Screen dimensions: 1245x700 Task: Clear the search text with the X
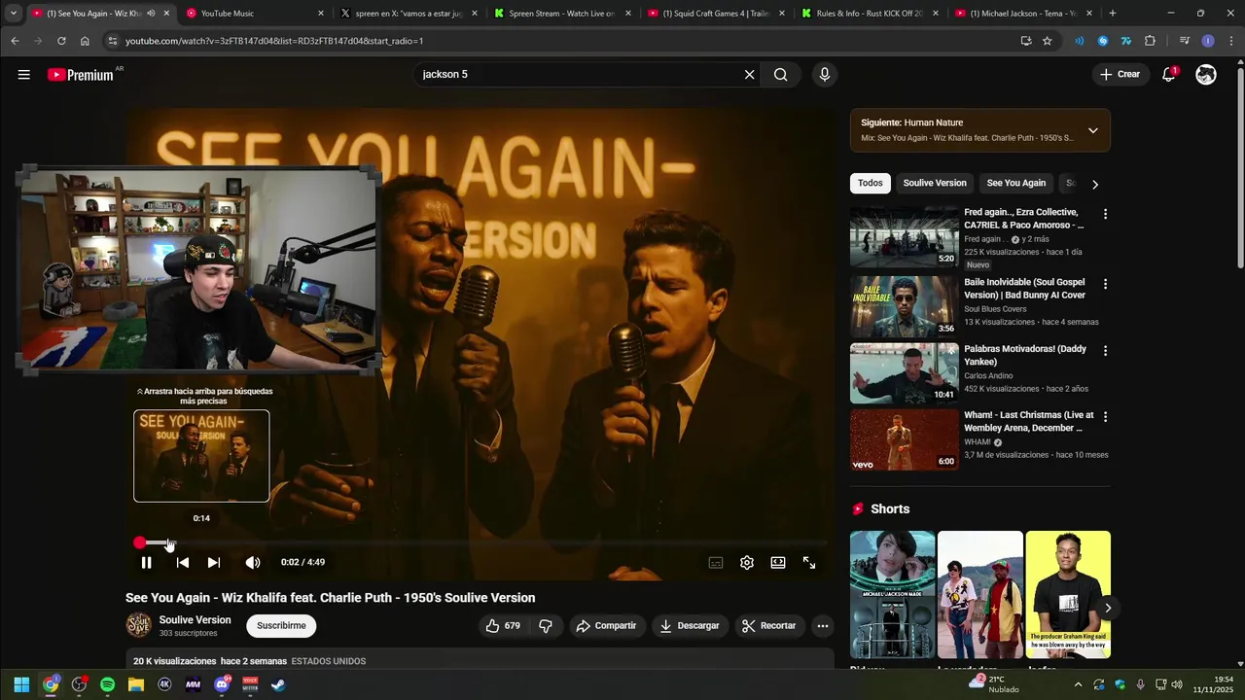pyautogui.click(x=749, y=75)
